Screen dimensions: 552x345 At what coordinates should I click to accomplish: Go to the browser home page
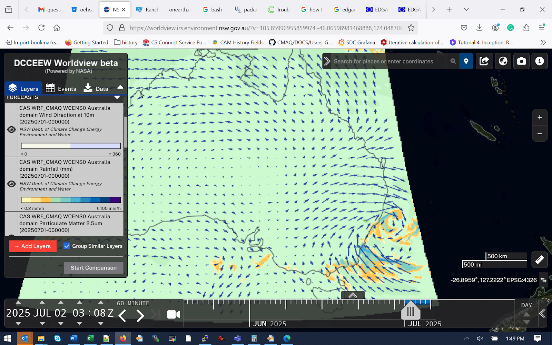pos(57,28)
